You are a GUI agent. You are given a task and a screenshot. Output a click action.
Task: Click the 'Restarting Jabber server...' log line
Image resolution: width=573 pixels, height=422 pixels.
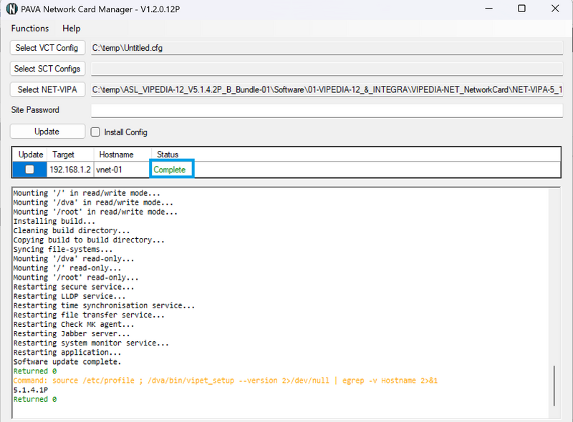coord(72,333)
